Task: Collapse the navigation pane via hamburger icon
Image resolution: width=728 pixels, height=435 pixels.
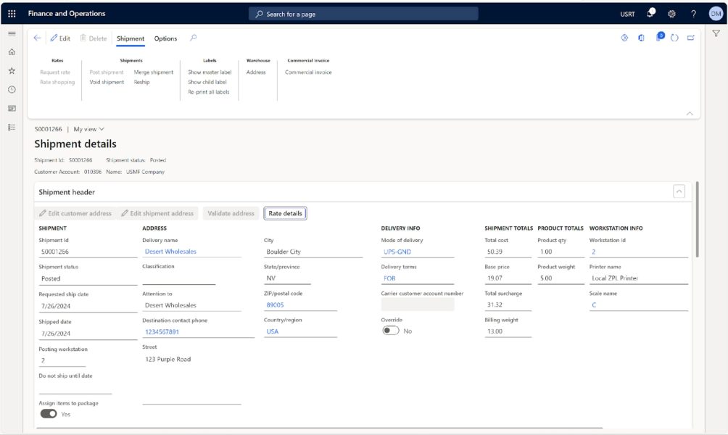Action: click(x=11, y=33)
